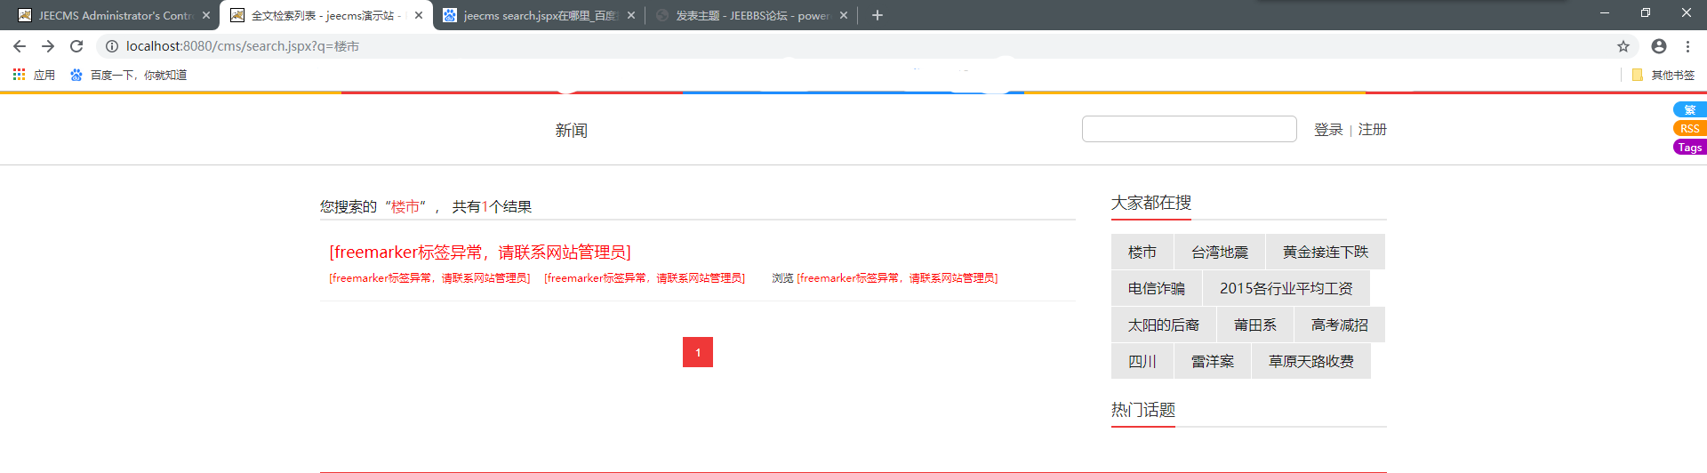Select the 台湾地震 hot search tag

tap(1219, 253)
